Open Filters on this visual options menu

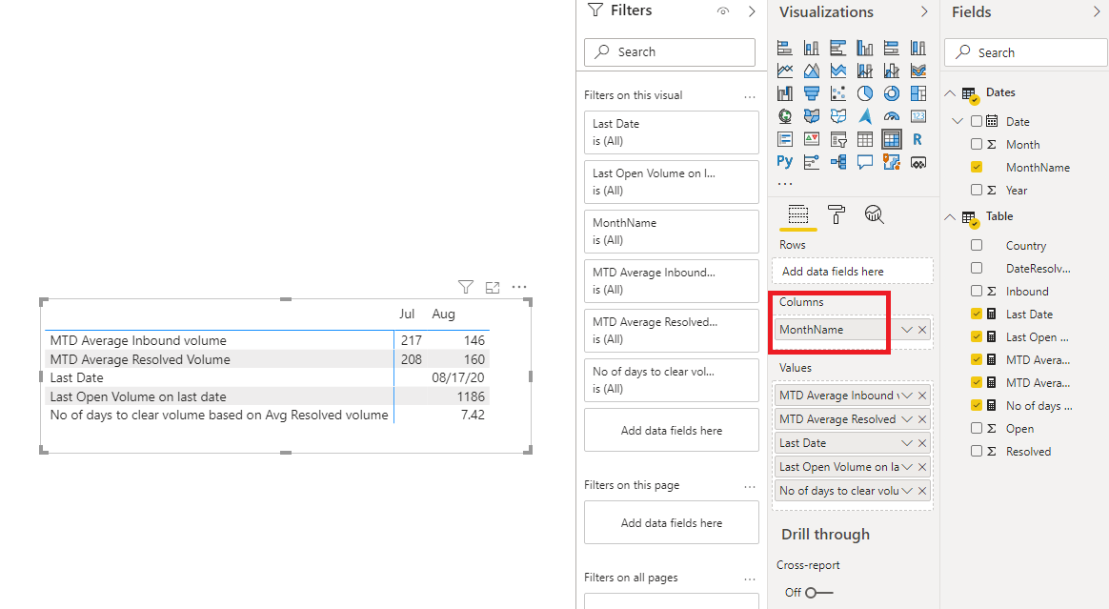[x=750, y=95]
